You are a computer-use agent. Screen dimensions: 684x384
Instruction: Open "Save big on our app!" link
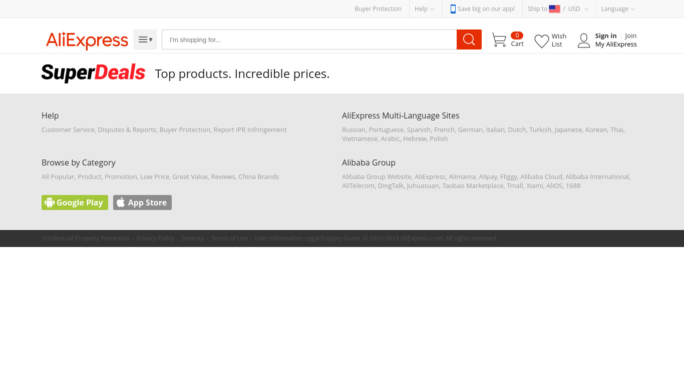click(x=486, y=9)
